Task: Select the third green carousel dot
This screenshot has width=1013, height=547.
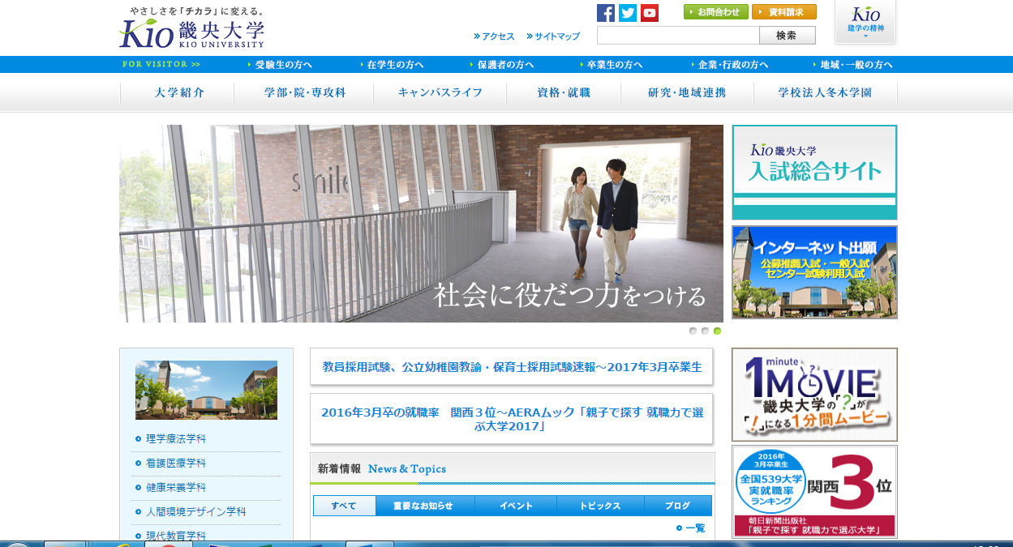Action: point(717,331)
